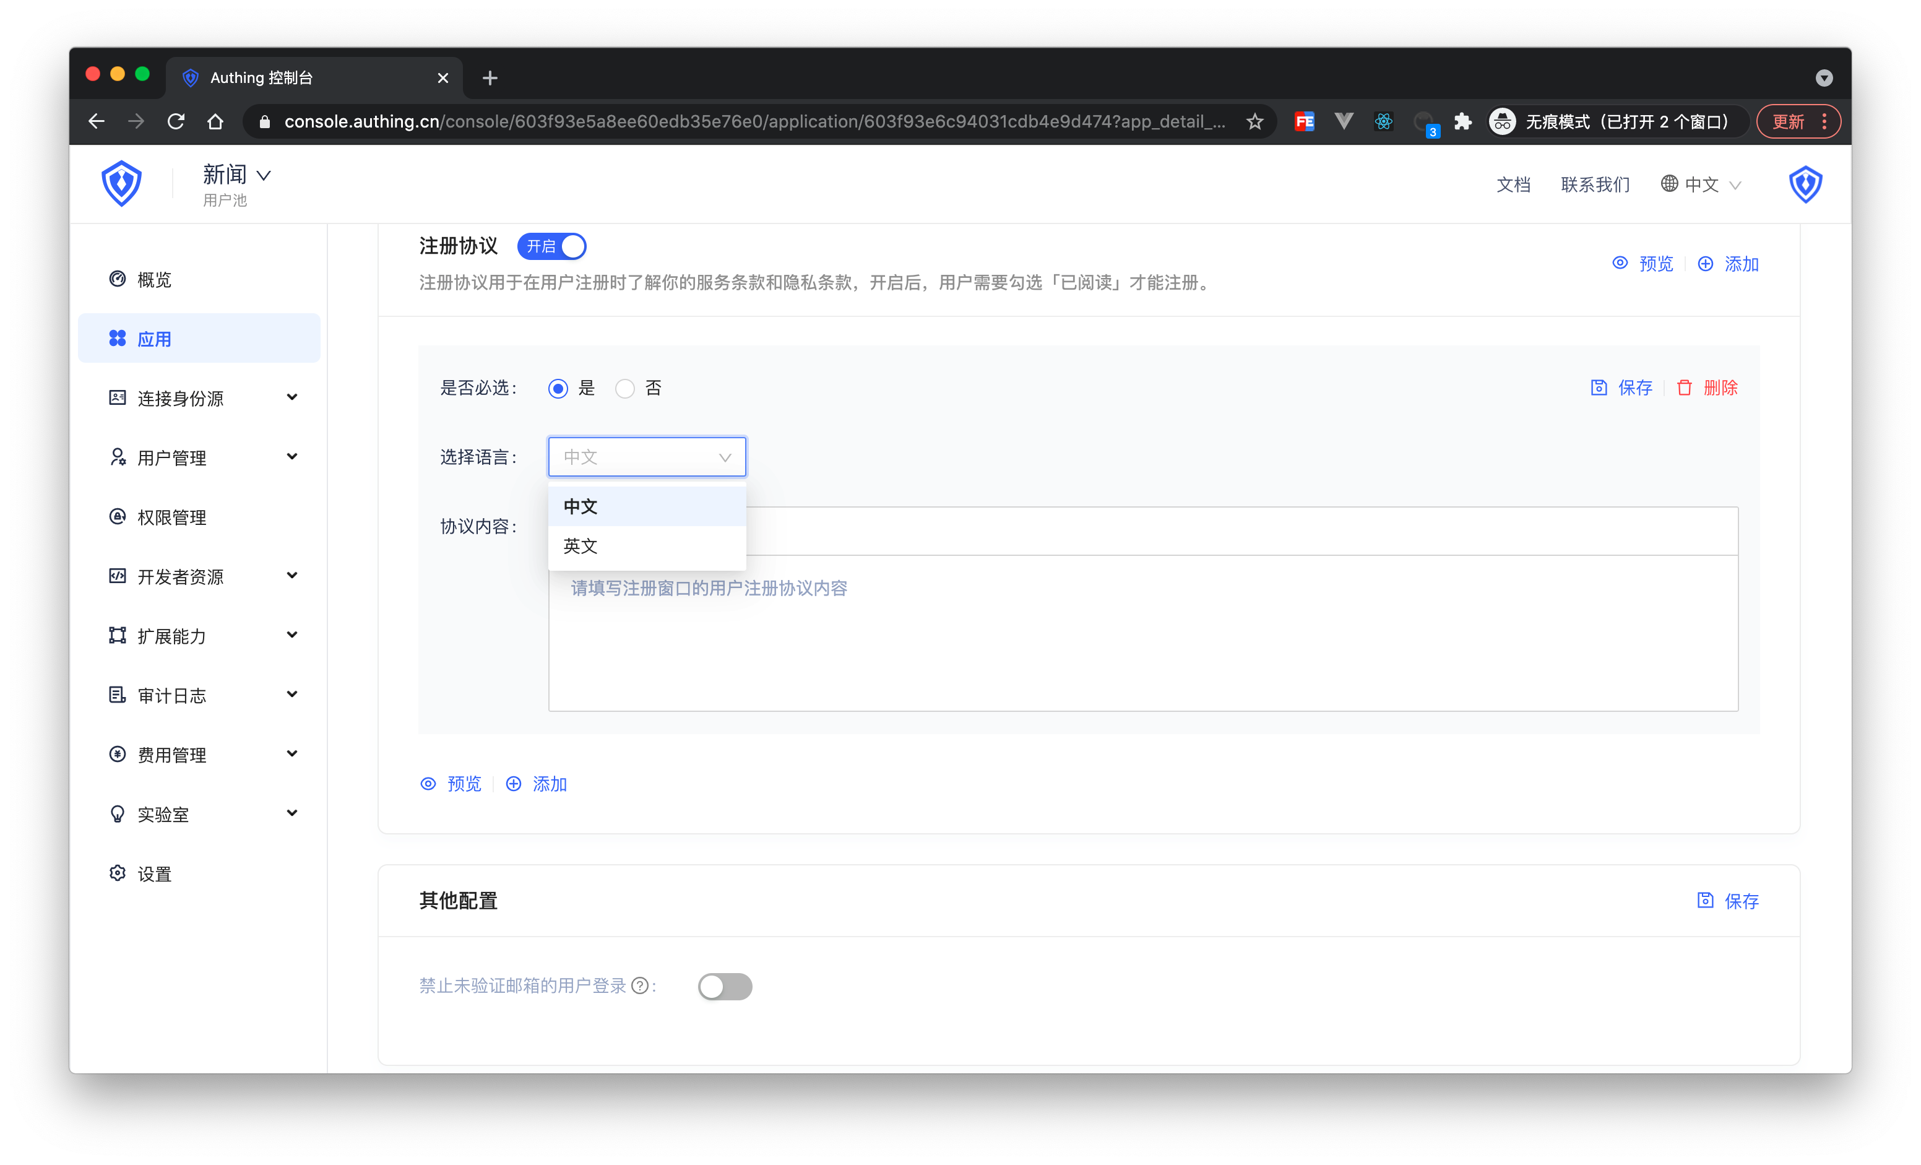1921x1165 pixels.
Task: Open the 文档 link in header
Action: pyautogui.click(x=1513, y=185)
